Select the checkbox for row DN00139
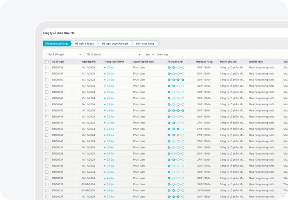Viewport: 288px width, 200px height. [x=47, y=147]
